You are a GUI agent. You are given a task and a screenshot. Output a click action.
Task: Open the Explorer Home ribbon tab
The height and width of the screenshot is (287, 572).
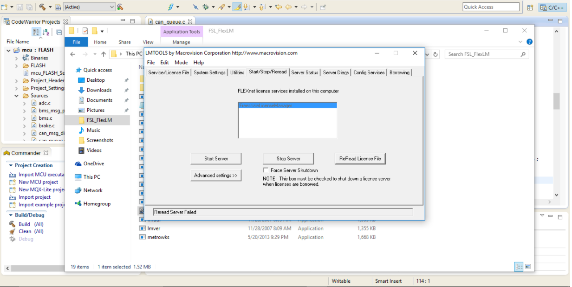click(x=100, y=42)
